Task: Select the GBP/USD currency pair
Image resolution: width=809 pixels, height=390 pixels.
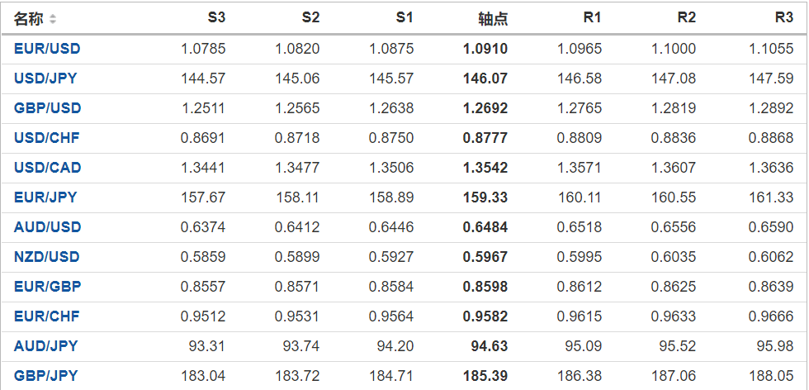Action: (47, 108)
